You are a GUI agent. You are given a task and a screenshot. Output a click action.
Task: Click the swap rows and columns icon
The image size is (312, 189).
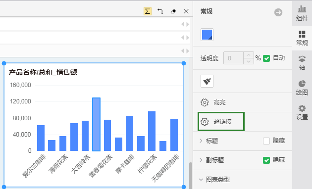[160, 11]
